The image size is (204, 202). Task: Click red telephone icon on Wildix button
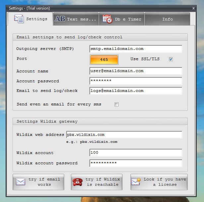pos(77,182)
